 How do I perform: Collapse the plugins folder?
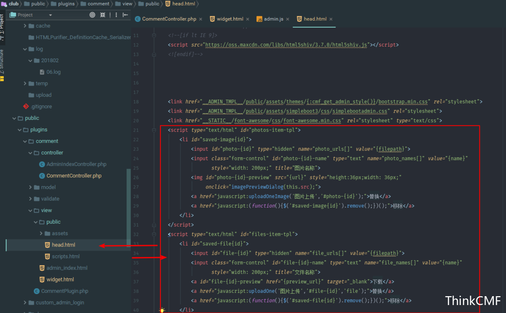(20, 130)
